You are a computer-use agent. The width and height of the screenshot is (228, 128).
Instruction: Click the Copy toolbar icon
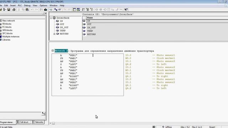23,10
